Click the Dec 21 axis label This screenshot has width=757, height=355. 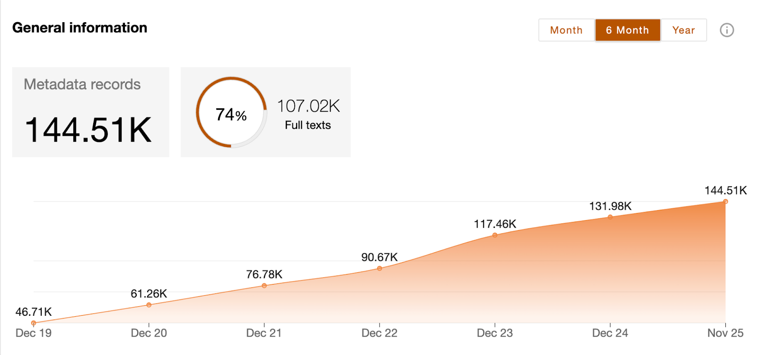click(264, 333)
